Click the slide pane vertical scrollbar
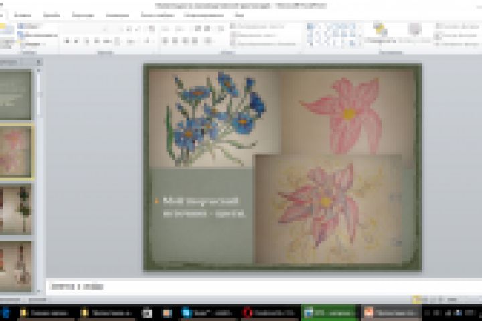Image resolution: width=482 pixels, height=321 pixels. point(39,180)
